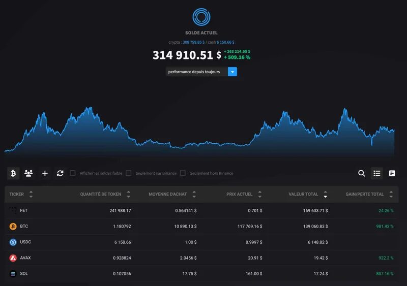Select the Bitcoin crypto view icon
The image size is (407, 286).
13,173
